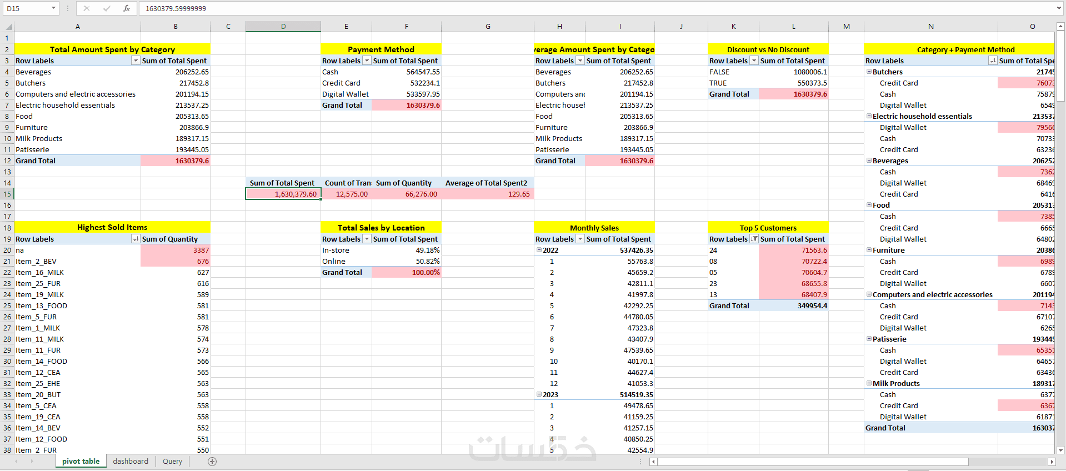Select the TRUE discount value 550373.5

coord(793,83)
